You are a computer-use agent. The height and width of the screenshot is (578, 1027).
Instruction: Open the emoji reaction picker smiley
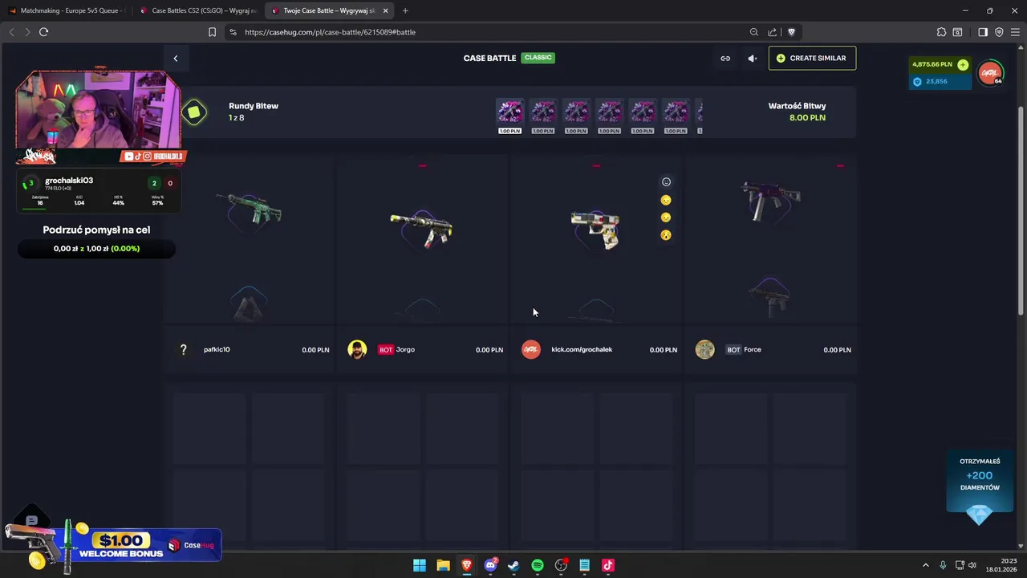pos(666,182)
